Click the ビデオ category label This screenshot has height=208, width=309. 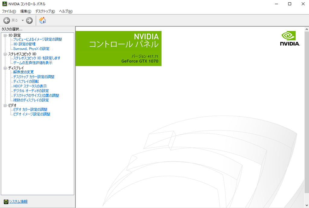[12, 106]
